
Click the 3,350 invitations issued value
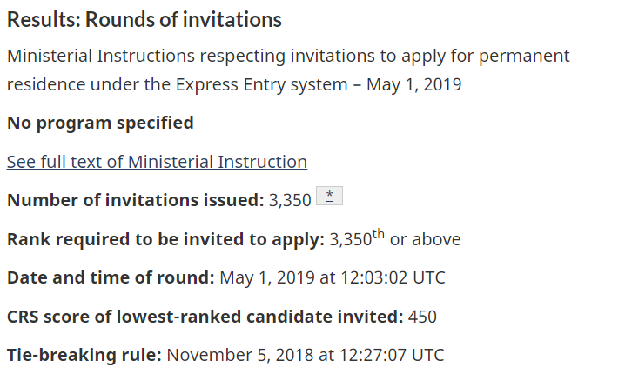[290, 200]
